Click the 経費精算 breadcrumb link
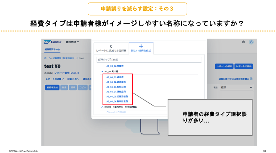This screenshot has height=153, width=276. pos(57,58)
